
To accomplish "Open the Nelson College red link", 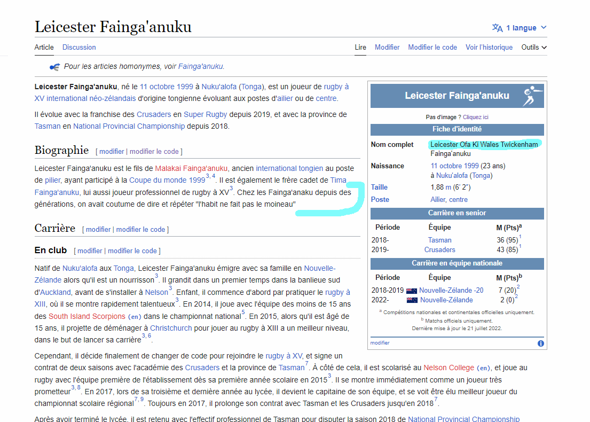I will point(449,368).
